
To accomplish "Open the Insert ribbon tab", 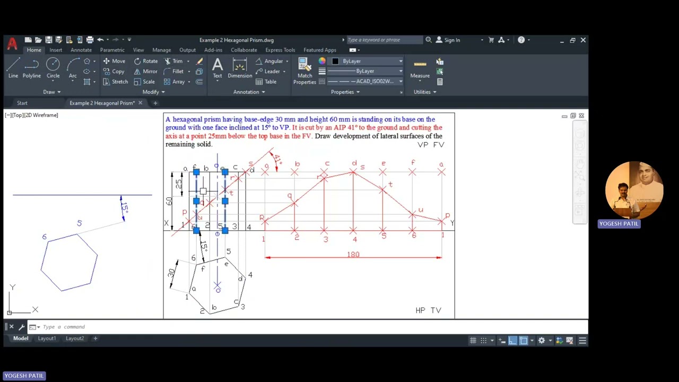I will pyautogui.click(x=56, y=50).
